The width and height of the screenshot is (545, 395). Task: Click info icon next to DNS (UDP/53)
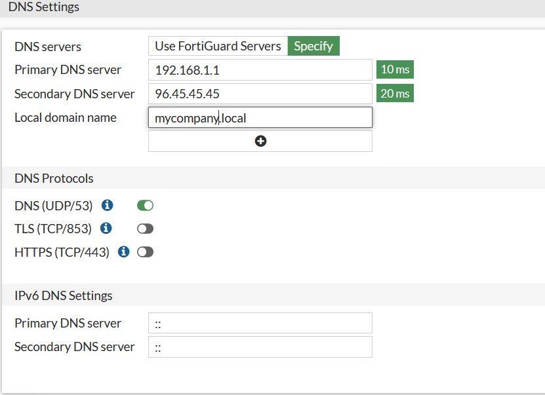[108, 206]
